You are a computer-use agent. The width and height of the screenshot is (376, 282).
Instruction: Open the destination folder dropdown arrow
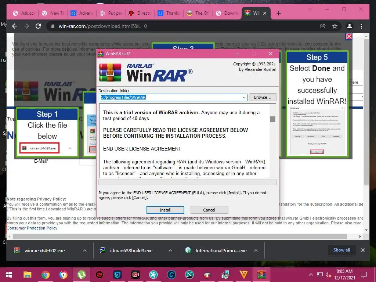[x=244, y=97]
